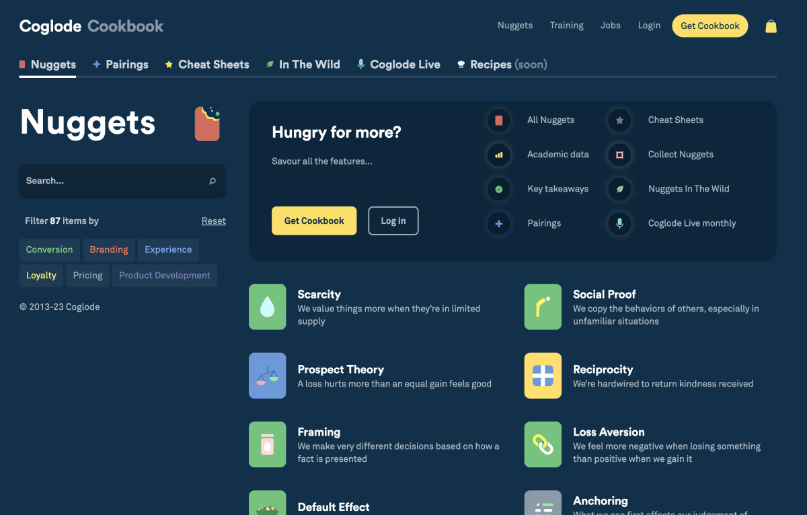
Task: Open the Default Effect nugget title
Action: tap(334, 507)
